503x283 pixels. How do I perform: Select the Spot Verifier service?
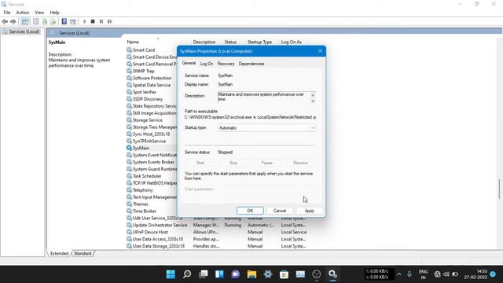(144, 92)
